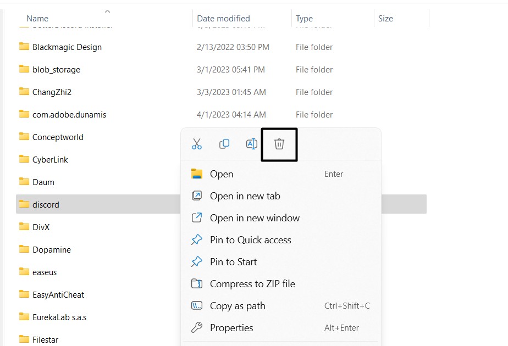Select Open in the context menu
The width and height of the screenshot is (508, 346).
(x=222, y=174)
